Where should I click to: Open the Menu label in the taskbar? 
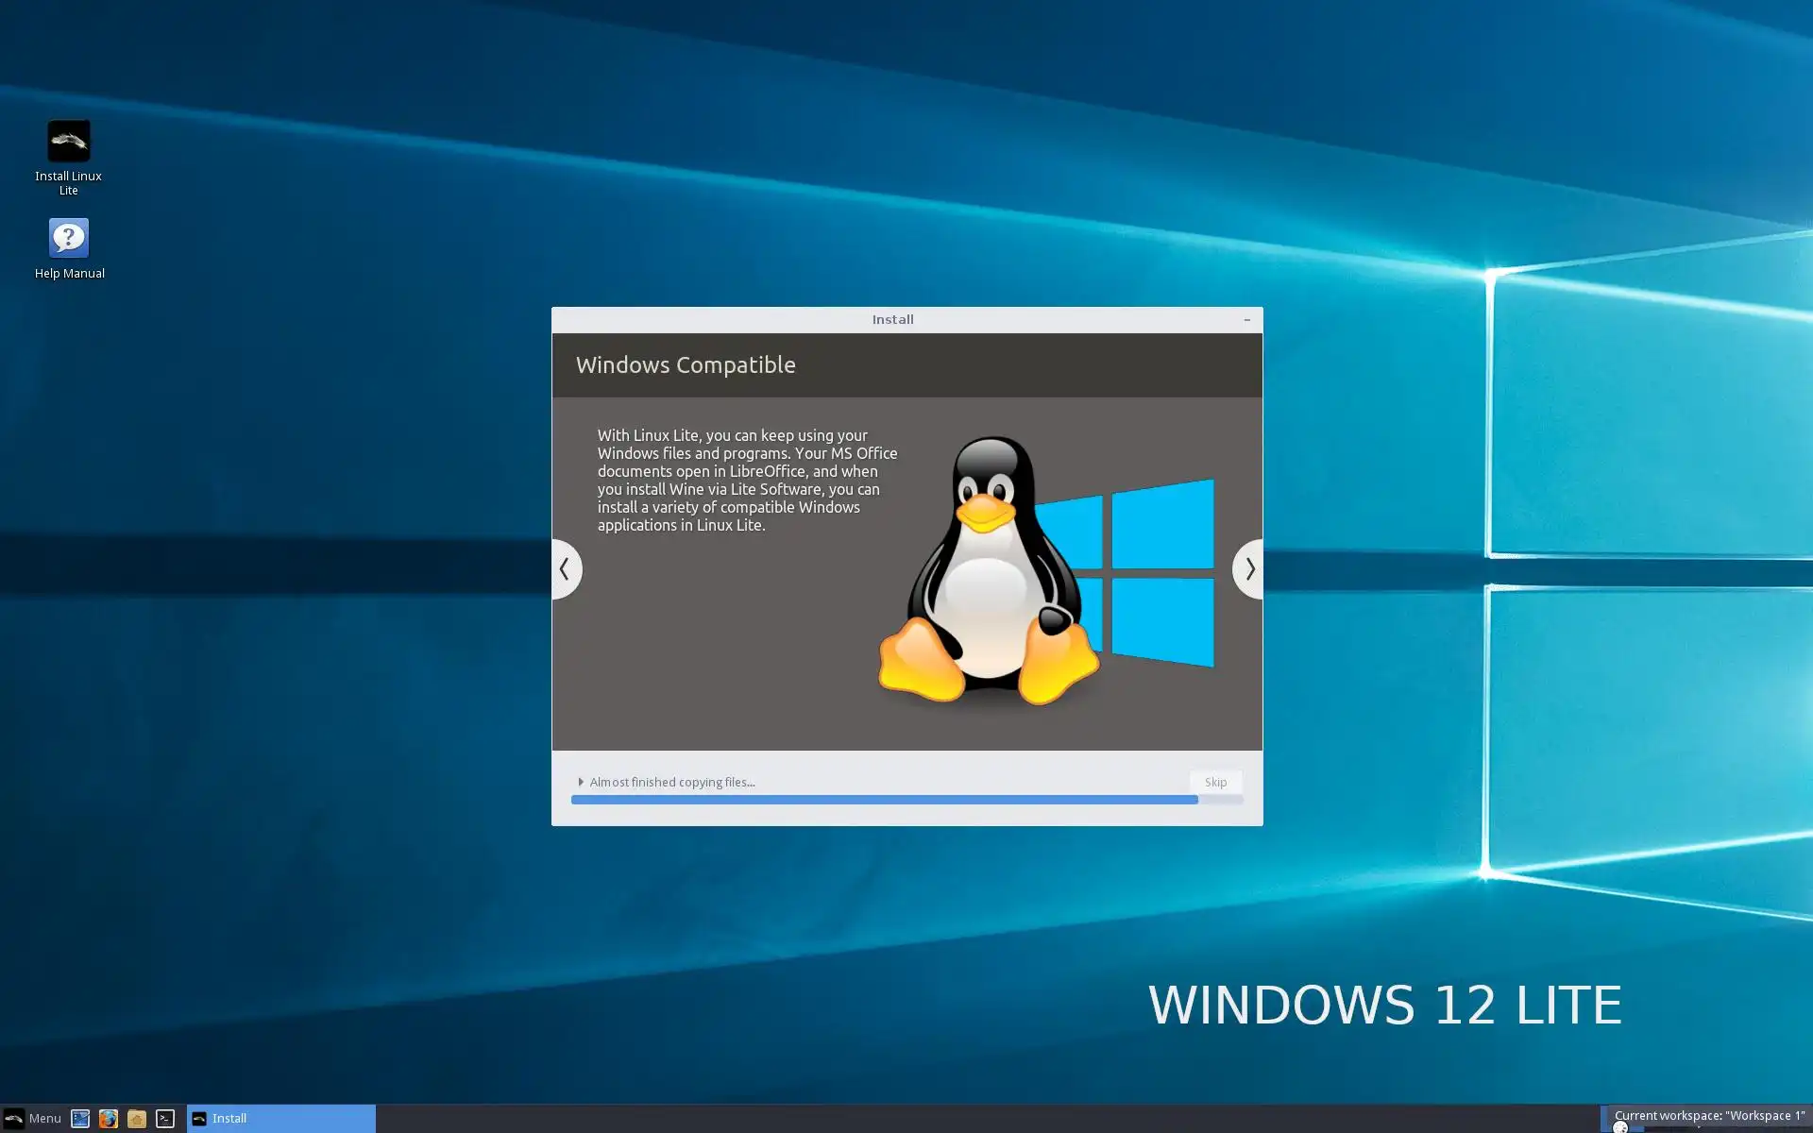44,1119
